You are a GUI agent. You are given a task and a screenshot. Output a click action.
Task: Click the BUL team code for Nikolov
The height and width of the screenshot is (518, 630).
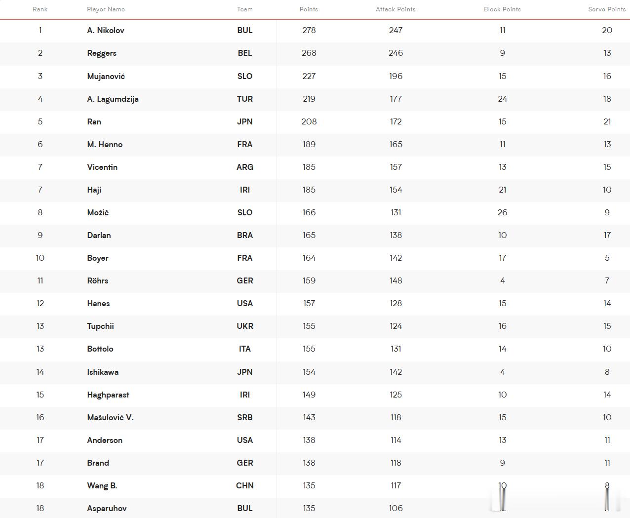[245, 30]
